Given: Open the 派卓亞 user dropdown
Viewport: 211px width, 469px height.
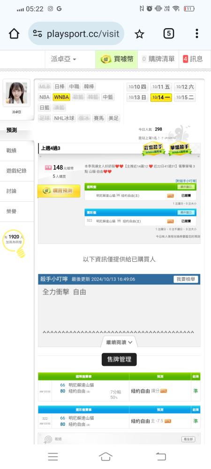Looking at the screenshot, I should point(63,59).
